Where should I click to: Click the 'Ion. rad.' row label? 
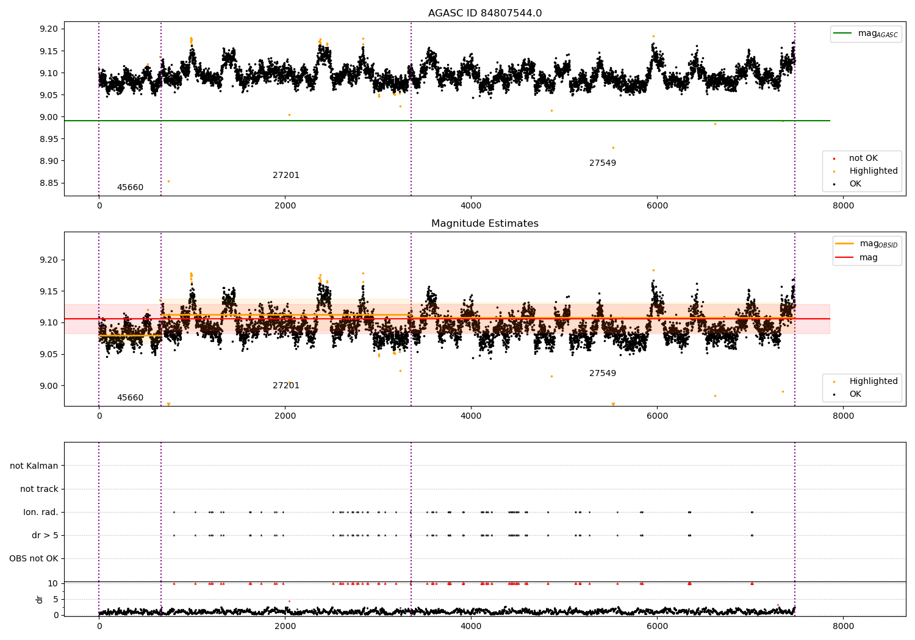pyautogui.click(x=41, y=513)
